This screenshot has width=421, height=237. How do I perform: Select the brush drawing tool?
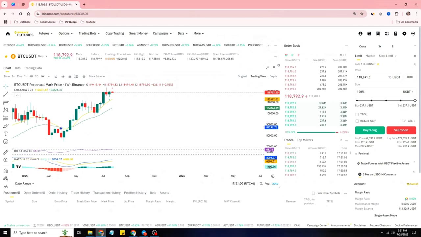click(x=6, y=126)
